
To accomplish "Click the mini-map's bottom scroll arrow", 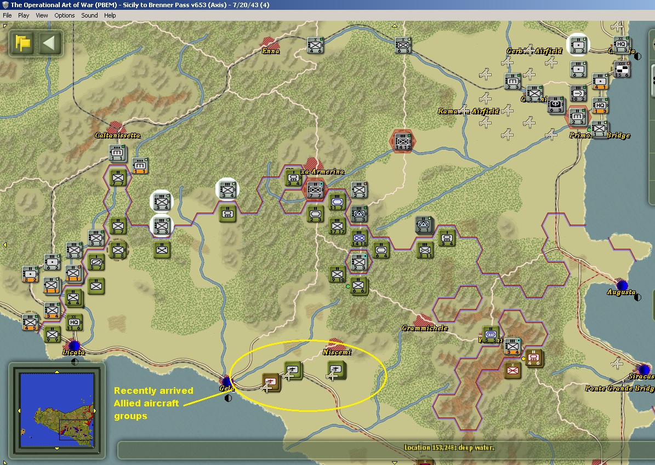I will click(x=57, y=449).
